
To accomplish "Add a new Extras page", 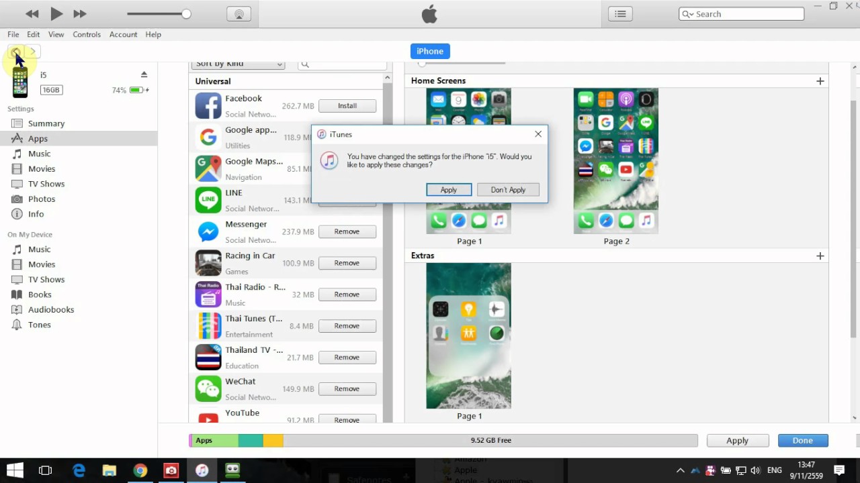I will [820, 256].
